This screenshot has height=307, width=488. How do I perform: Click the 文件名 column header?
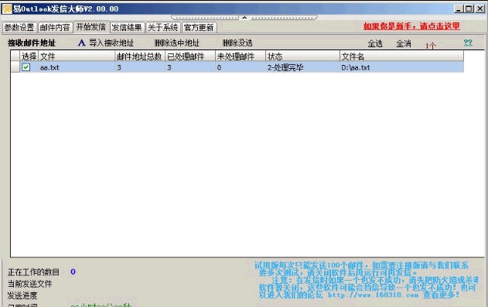tap(402, 56)
